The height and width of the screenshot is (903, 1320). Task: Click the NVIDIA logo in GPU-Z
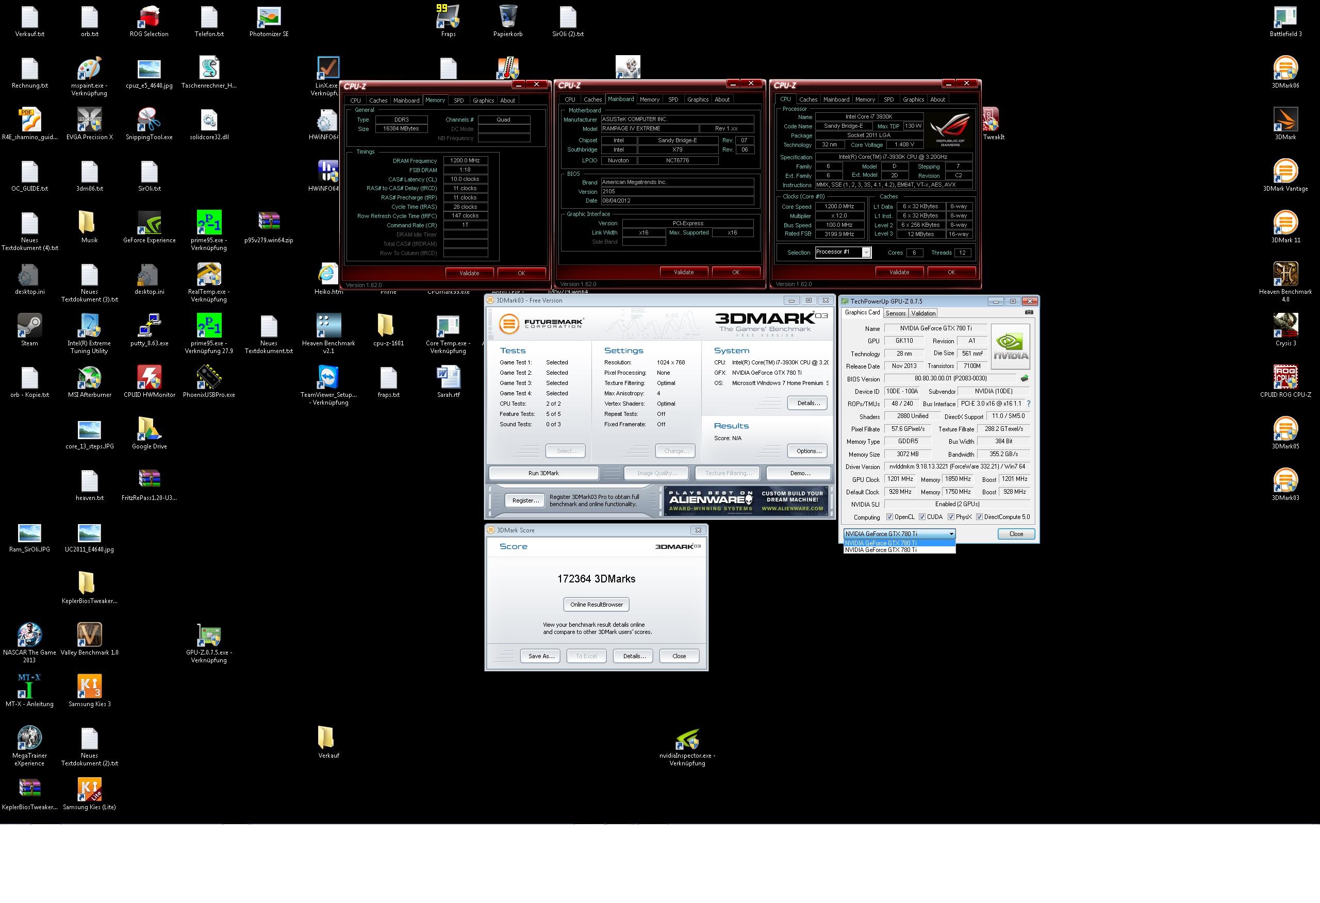tap(1011, 346)
